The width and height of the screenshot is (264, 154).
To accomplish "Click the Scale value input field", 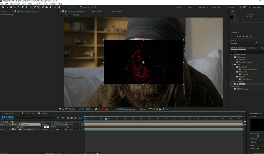I will 46,127.
